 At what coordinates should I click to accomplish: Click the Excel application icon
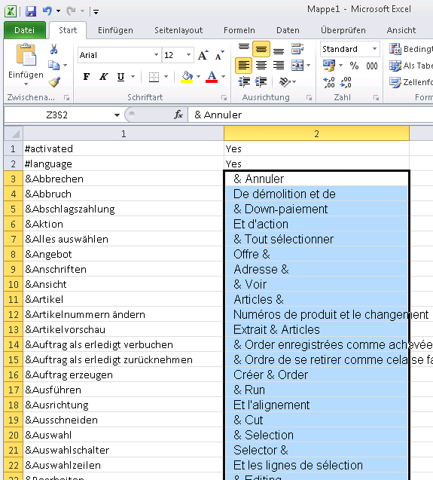pos(11,11)
